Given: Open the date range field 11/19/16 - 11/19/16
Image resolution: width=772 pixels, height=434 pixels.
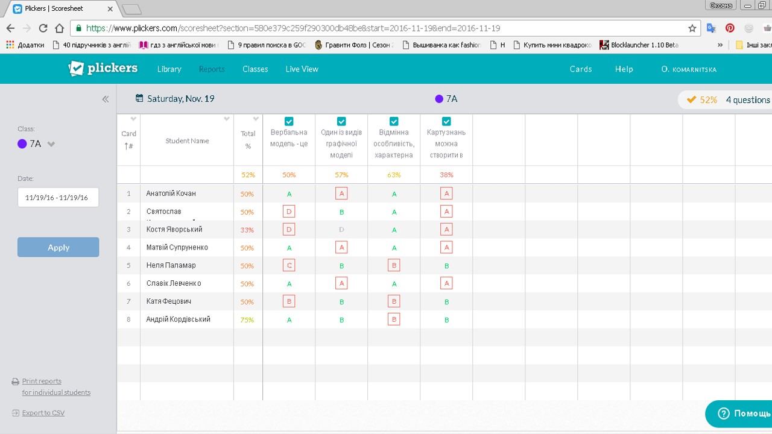Looking at the screenshot, I should [58, 197].
